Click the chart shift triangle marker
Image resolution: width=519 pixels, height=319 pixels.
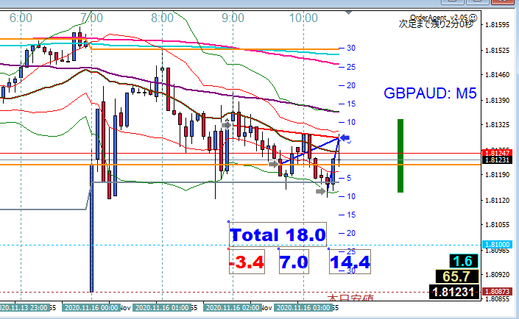[348, 12]
